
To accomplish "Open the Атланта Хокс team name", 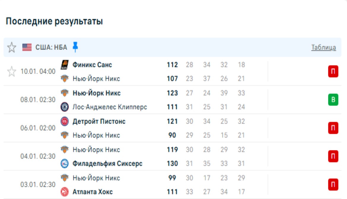I will coord(93,192).
